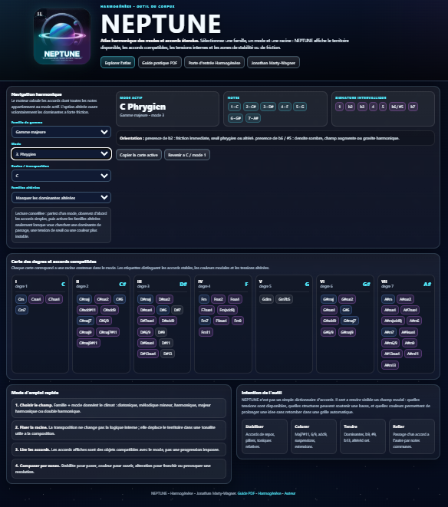Viewport: 448px width, 507px height.
Task: Select the G#maj7 chord chip
Action: coord(350,321)
